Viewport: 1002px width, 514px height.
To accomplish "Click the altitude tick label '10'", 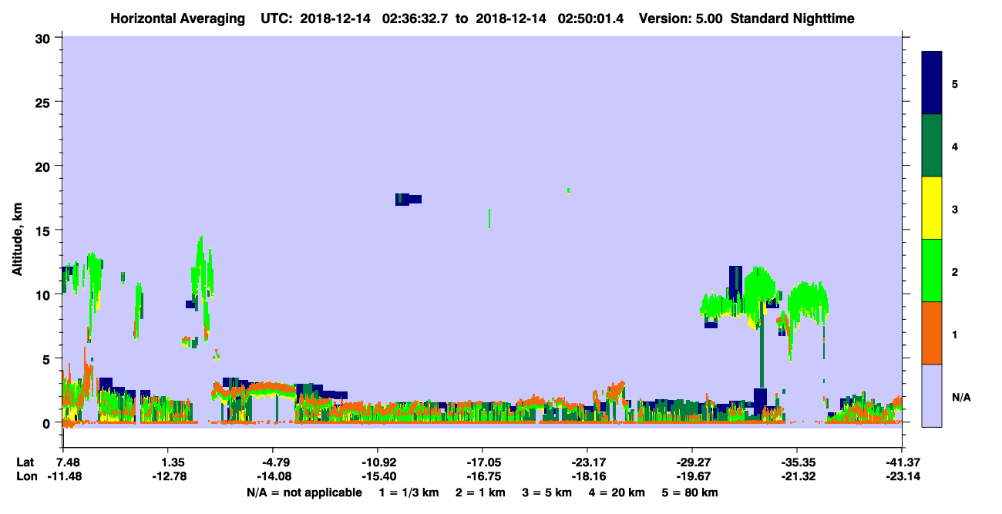I will click(45, 294).
